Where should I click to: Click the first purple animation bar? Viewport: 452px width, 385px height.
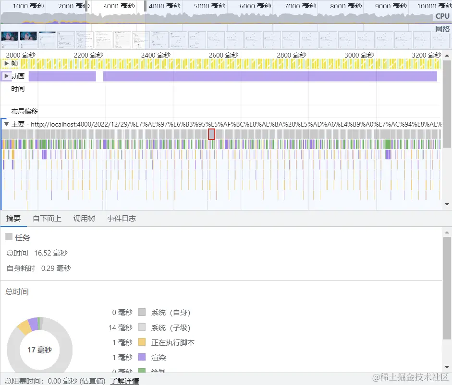pos(62,76)
